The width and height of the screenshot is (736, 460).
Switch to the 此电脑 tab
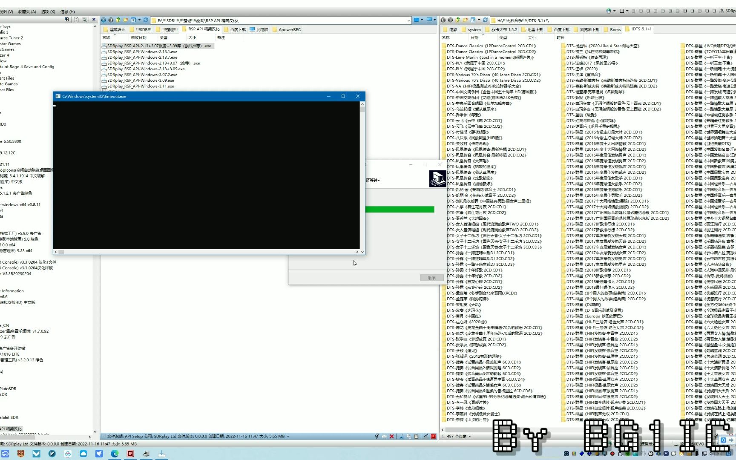point(259,29)
